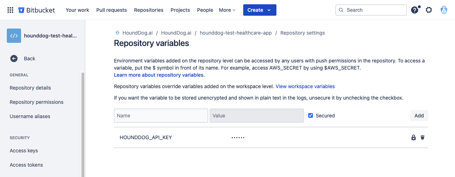This screenshot has height=177, width=455.
Task: Click the sidebar vertical scrollbar
Action: click(83, 124)
